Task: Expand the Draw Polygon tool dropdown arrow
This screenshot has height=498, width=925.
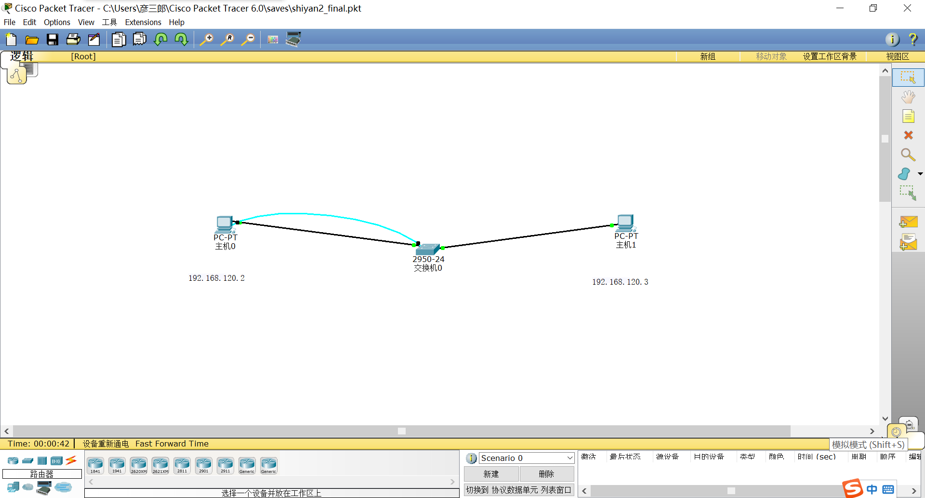Action: click(x=920, y=174)
